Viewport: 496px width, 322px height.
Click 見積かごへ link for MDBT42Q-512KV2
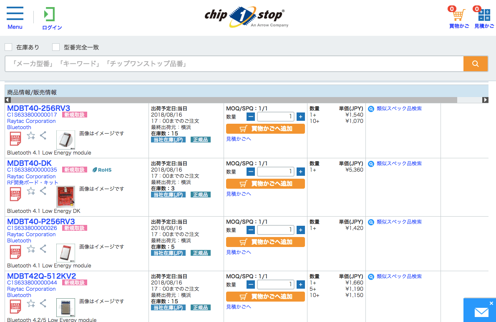pos(239,307)
